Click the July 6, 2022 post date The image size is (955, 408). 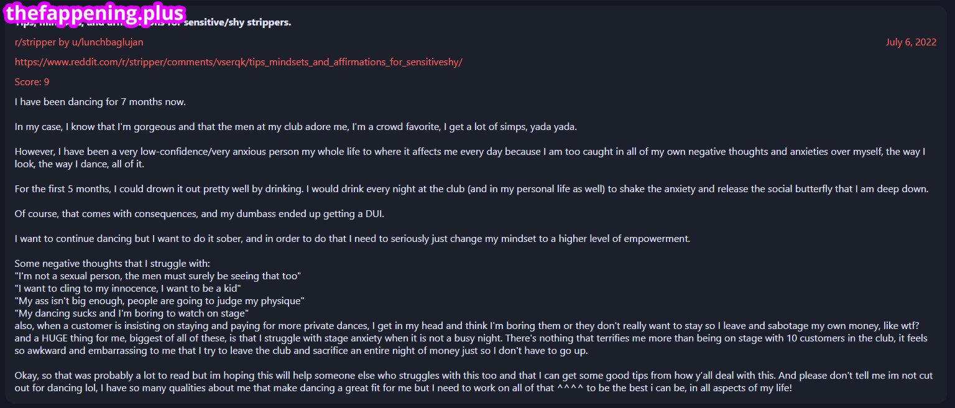point(911,42)
